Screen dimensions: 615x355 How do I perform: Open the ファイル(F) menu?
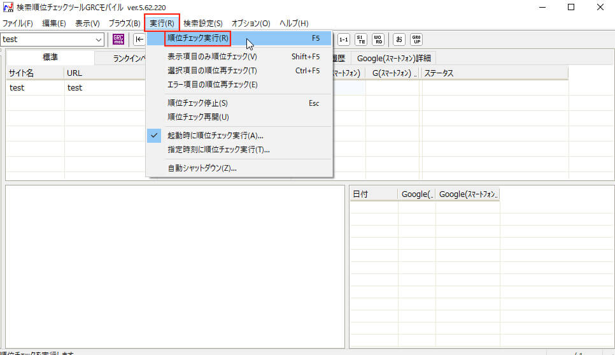pos(18,23)
